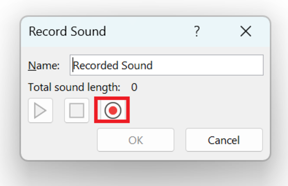Screen dimensions: 288x186
Task: Halt recording using the square icon
Action: 76,111
